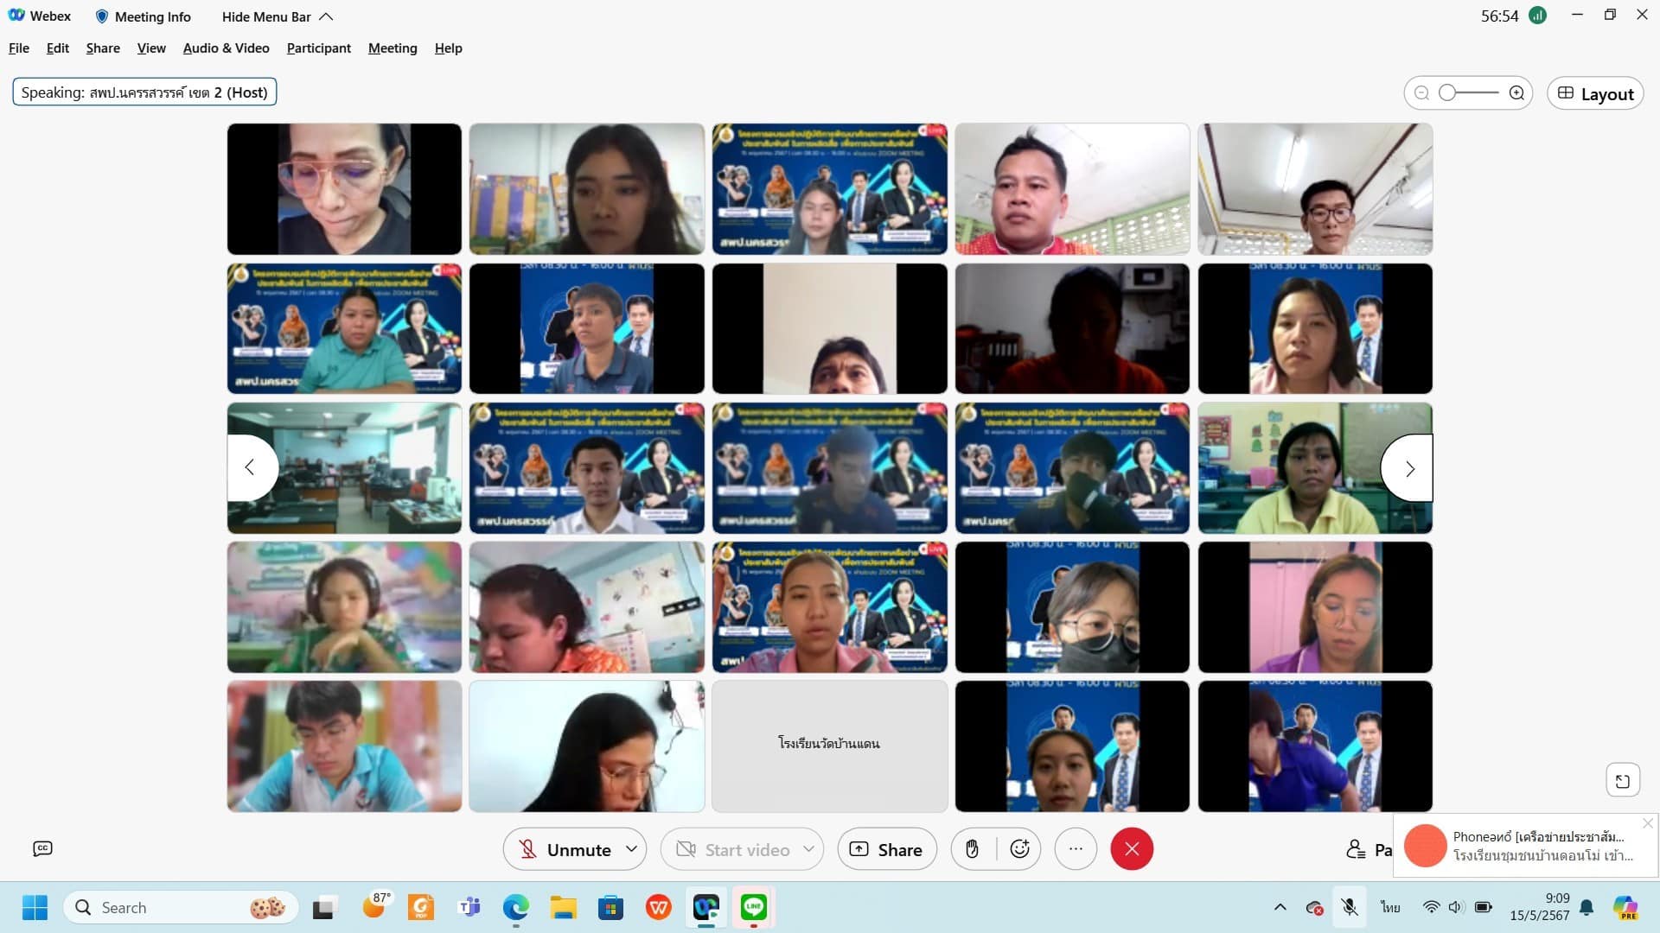This screenshot has width=1660, height=933.
Task: Expand the Start video options arrow
Action: click(x=808, y=849)
